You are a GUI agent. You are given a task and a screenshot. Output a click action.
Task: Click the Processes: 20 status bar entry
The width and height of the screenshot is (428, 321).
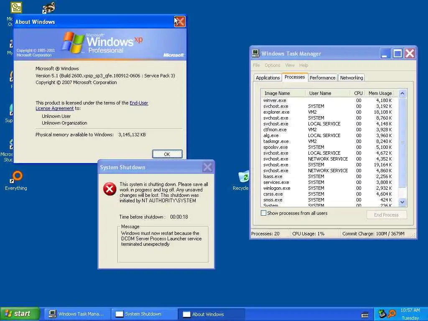pos(265,234)
